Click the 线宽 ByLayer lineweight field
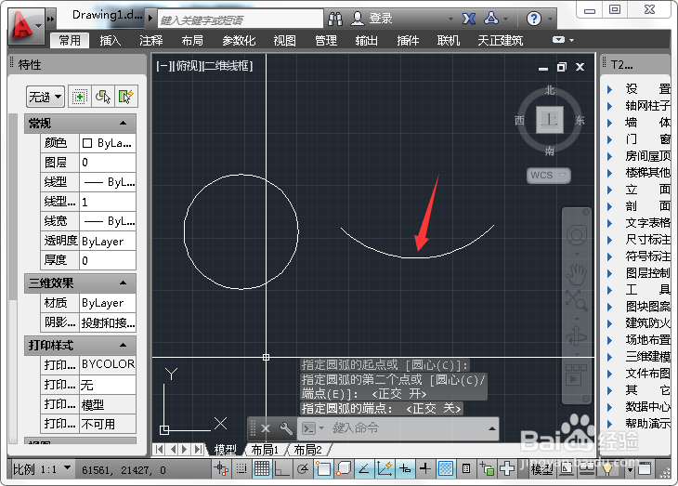678x486 pixels. (108, 221)
